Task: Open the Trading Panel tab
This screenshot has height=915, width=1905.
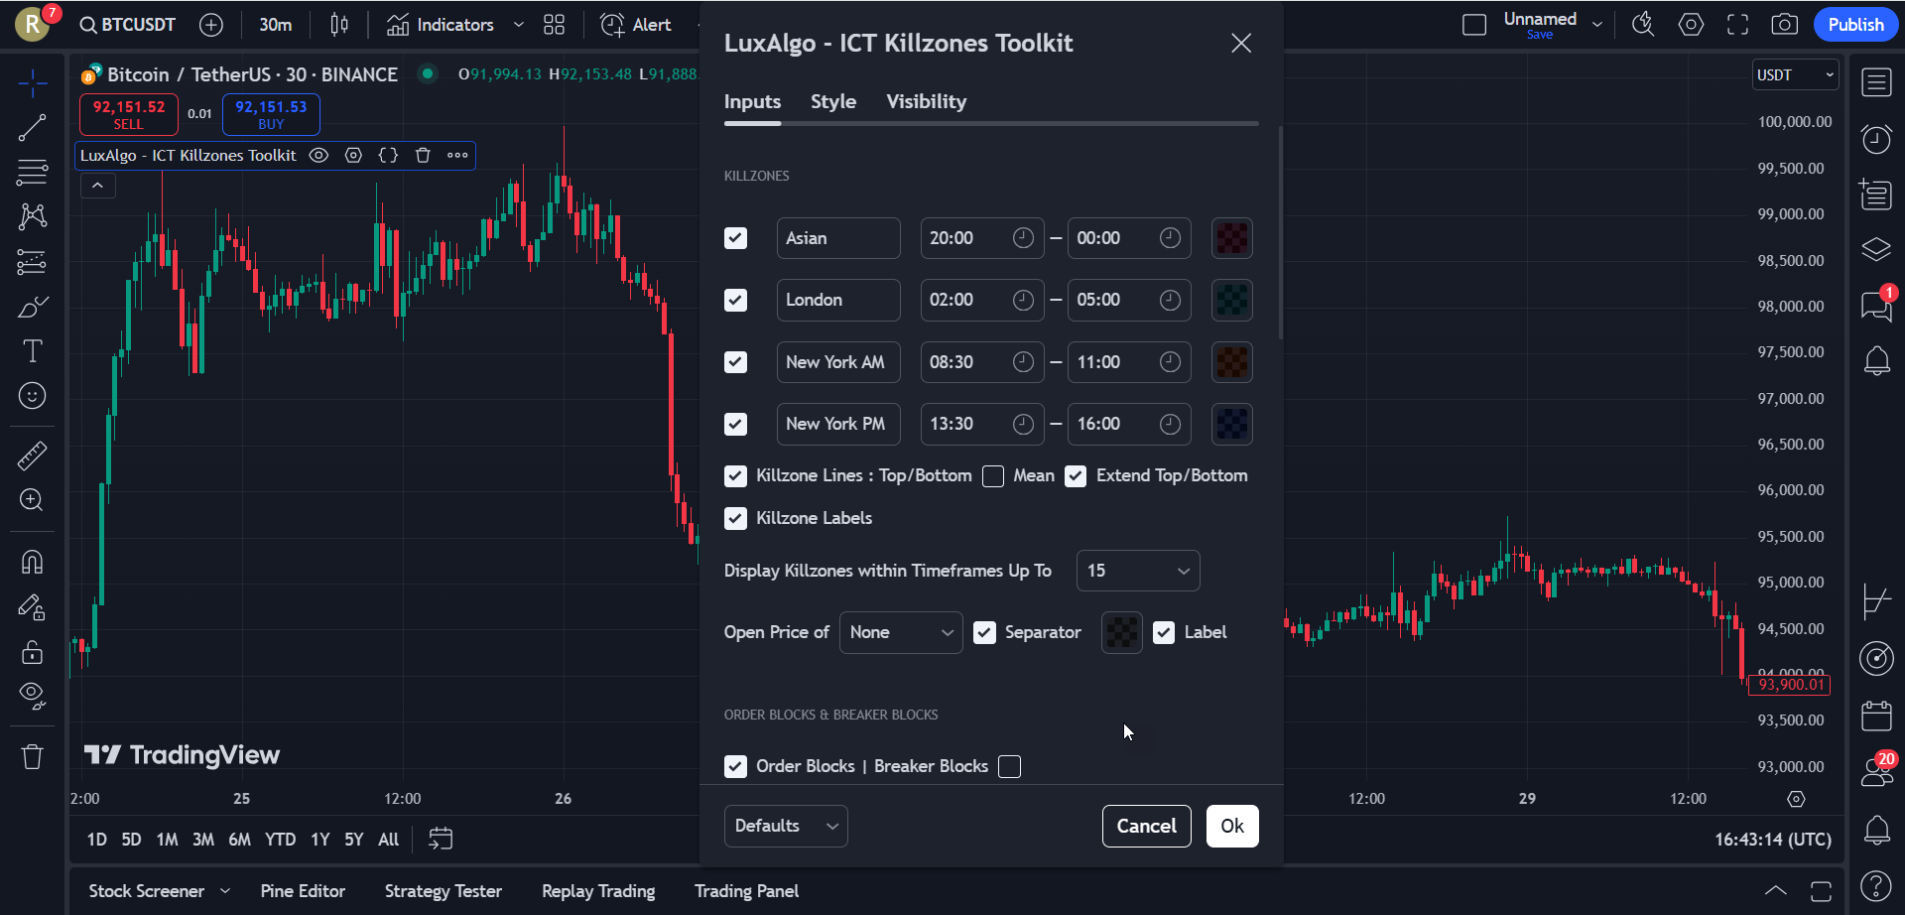Action: 746,891
